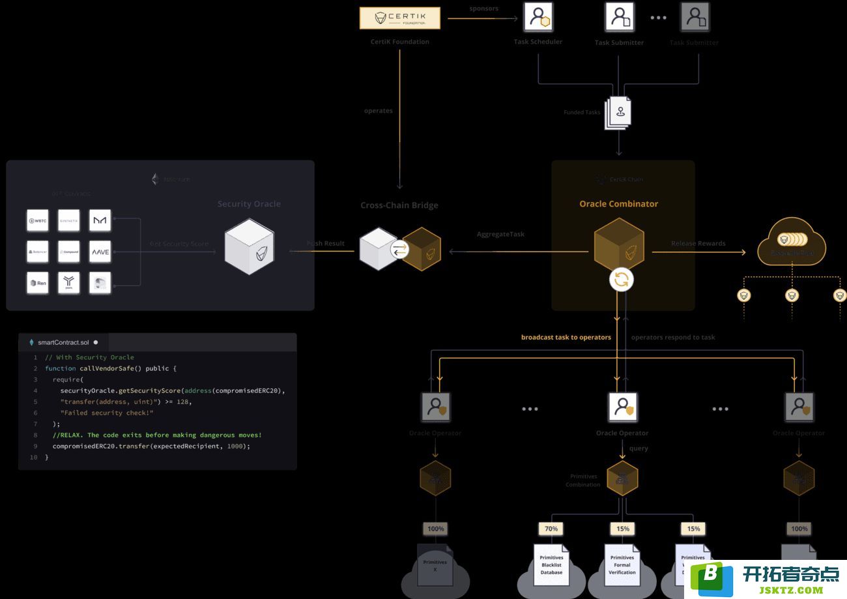The height and width of the screenshot is (599, 847).
Task: Click the circular sync arrows icon below Oracle Combinator
Action: pos(622,280)
